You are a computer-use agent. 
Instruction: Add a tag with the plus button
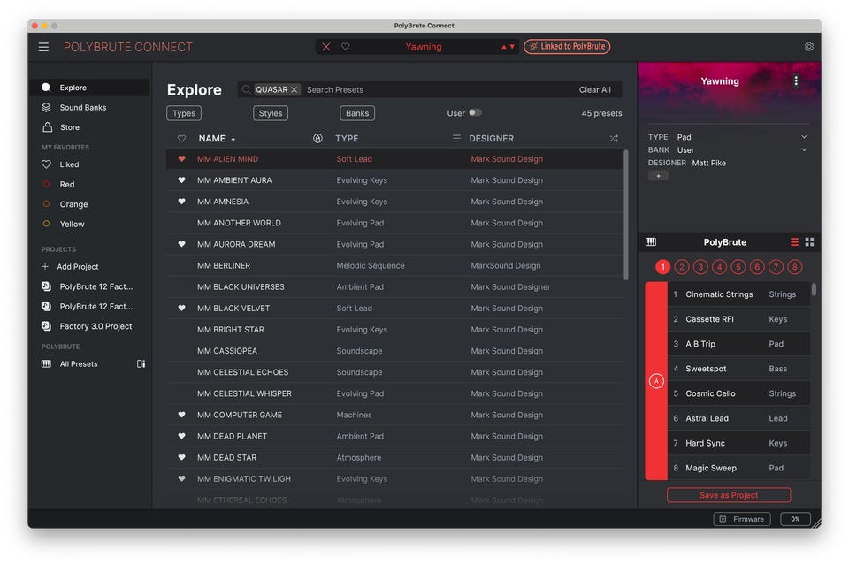click(x=658, y=176)
